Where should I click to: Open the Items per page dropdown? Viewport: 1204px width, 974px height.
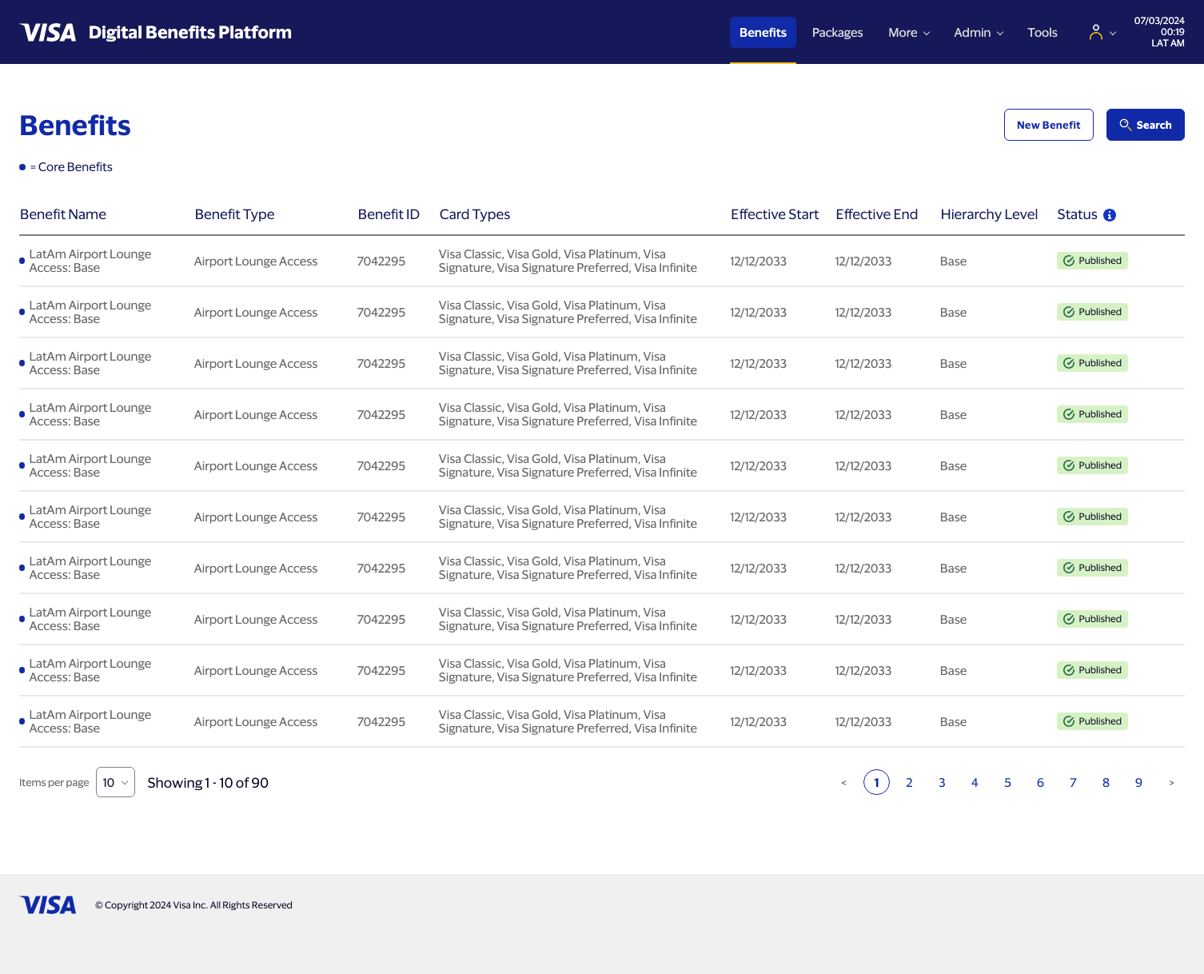click(x=115, y=782)
